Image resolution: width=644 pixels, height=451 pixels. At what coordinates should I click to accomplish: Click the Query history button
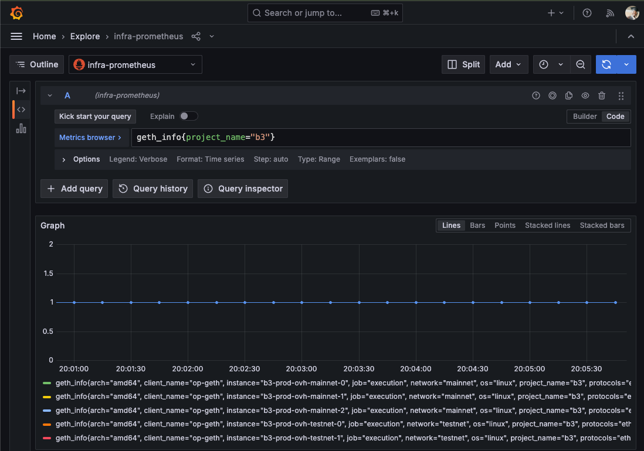click(x=152, y=189)
